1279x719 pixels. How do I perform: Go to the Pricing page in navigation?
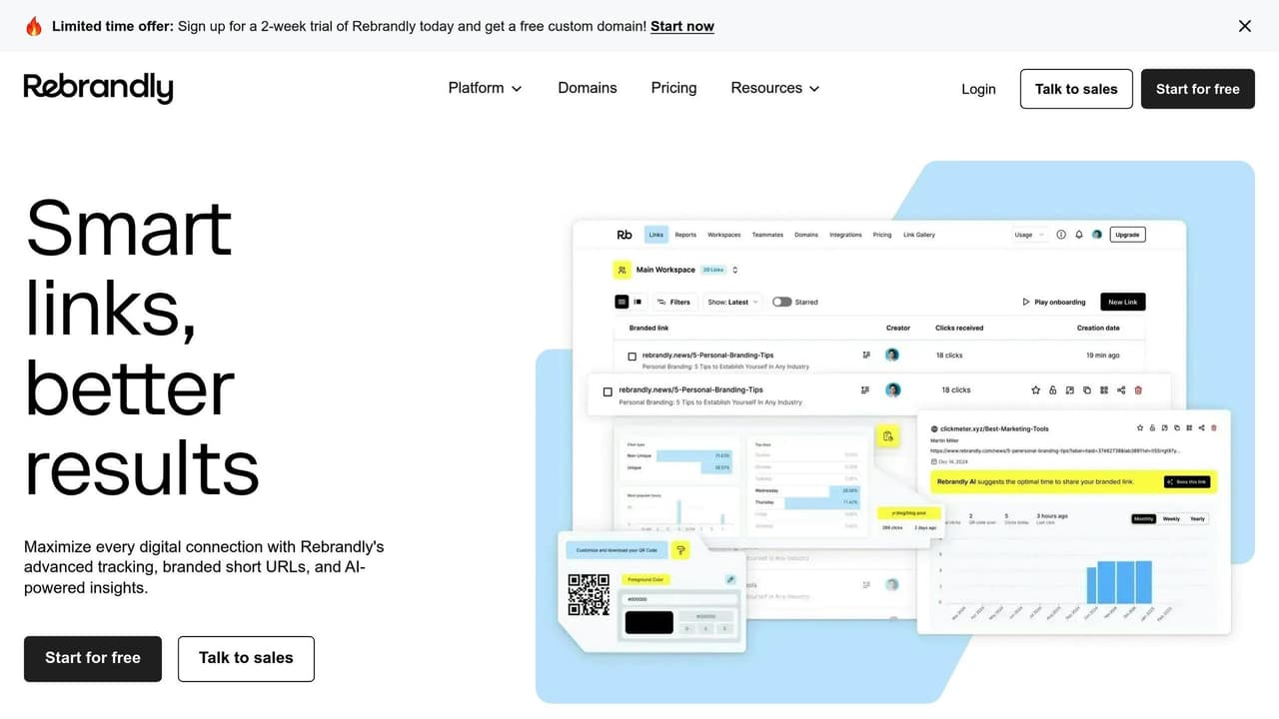(x=673, y=88)
